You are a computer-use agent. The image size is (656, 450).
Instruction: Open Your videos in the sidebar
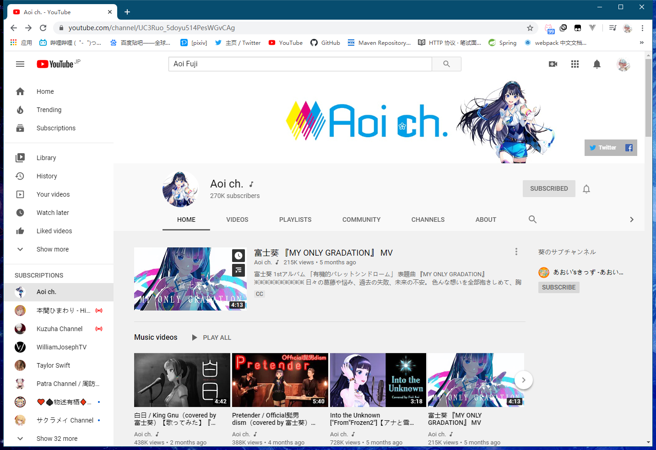click(x=59, y=194)
